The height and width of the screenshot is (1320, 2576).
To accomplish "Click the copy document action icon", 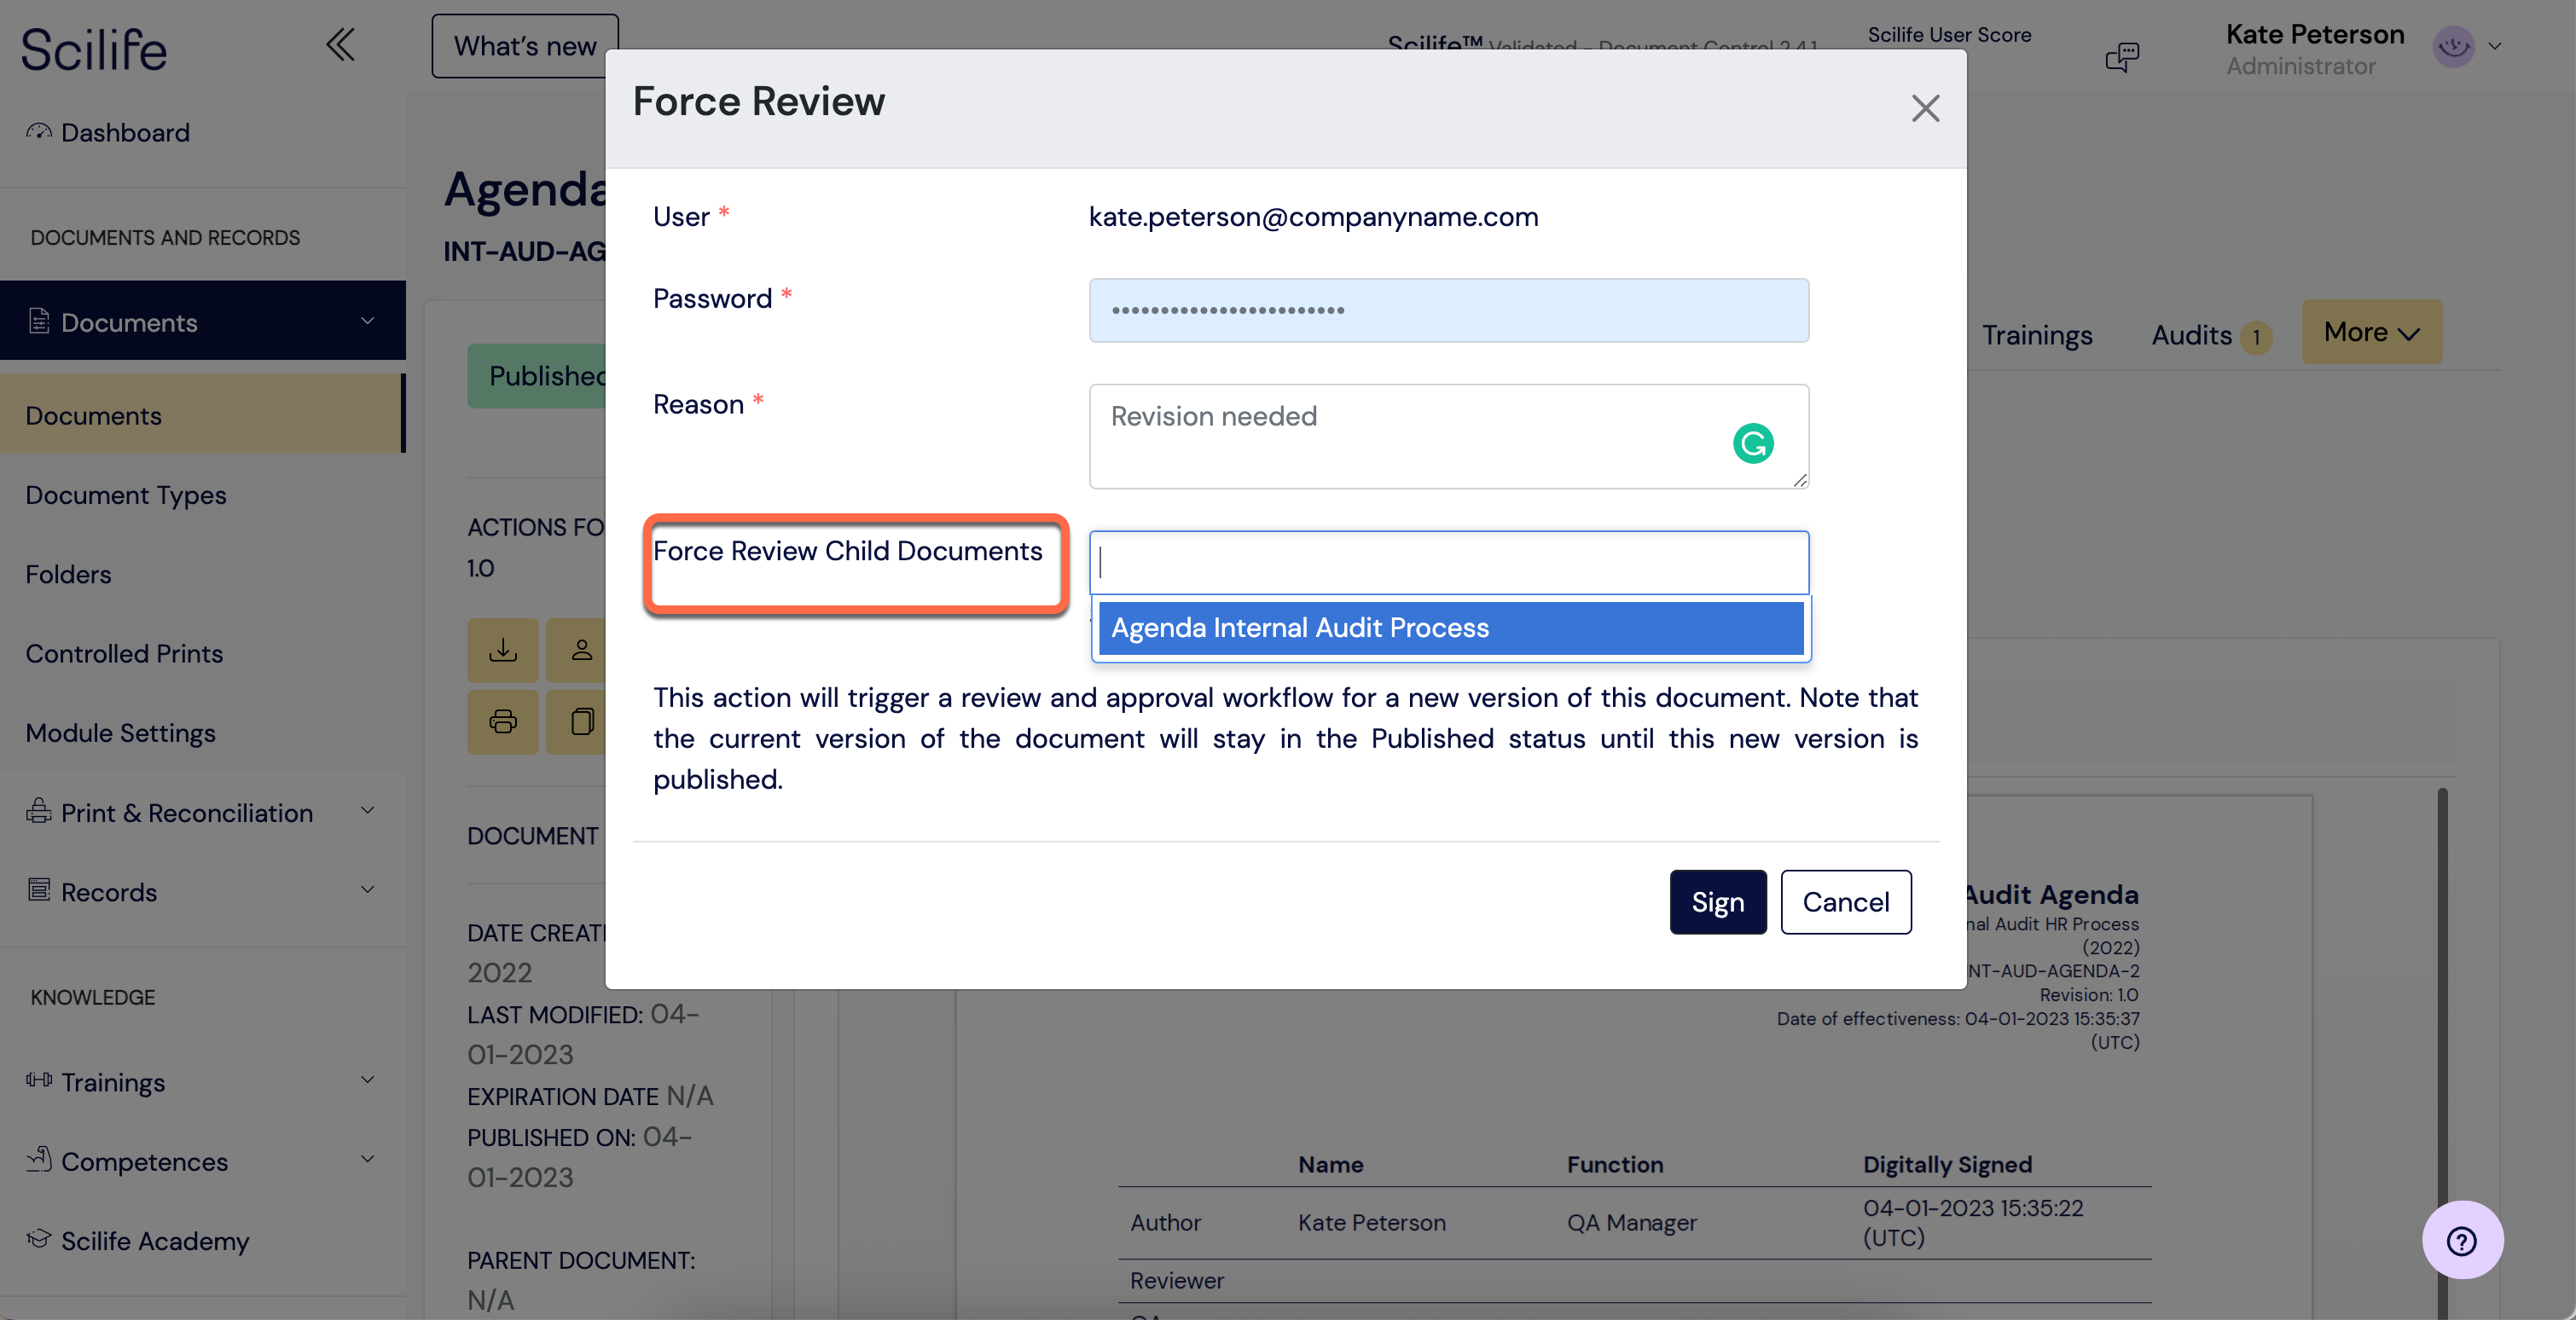I will click(581, 721).
